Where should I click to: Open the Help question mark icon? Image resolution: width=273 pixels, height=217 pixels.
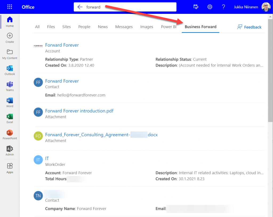[x=224, y=7]
